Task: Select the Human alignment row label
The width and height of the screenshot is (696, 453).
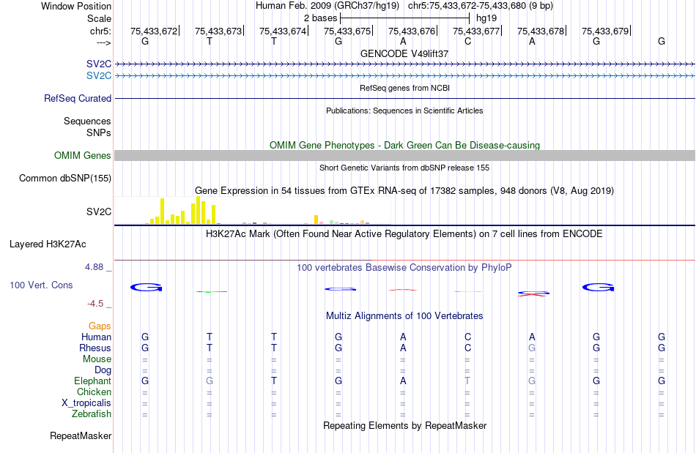Action: point(96,337)
